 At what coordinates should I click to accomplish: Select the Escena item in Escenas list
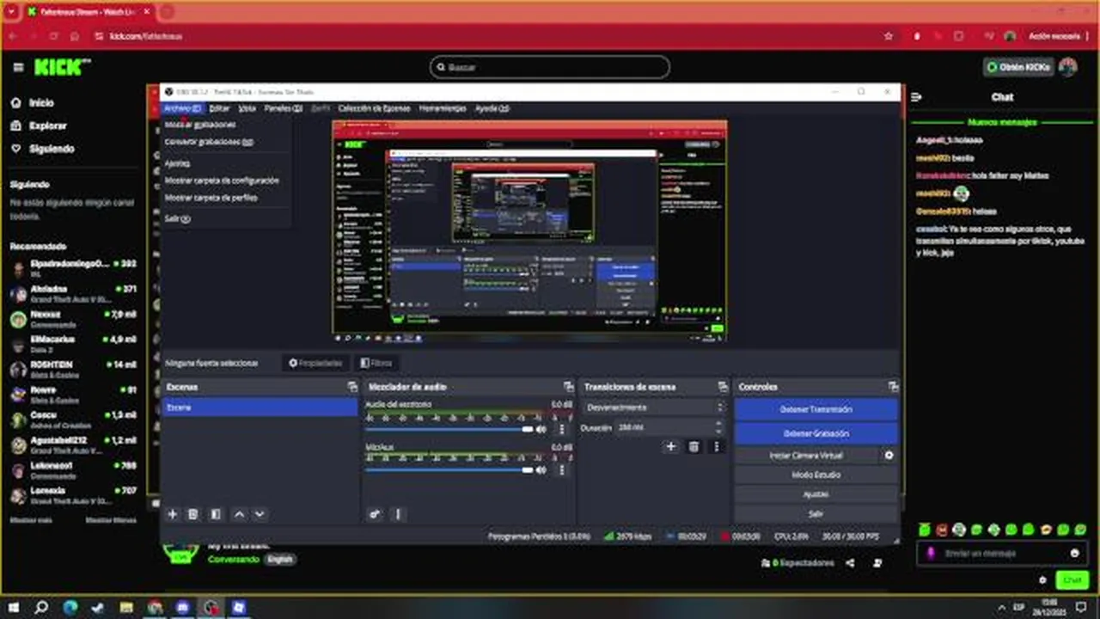pos(260,408)
